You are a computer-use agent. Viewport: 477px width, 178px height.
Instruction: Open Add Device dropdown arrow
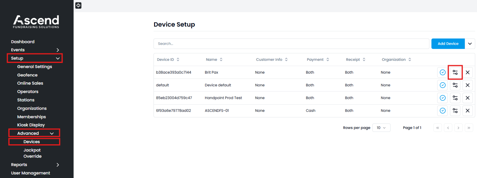[x=470, y=44]
